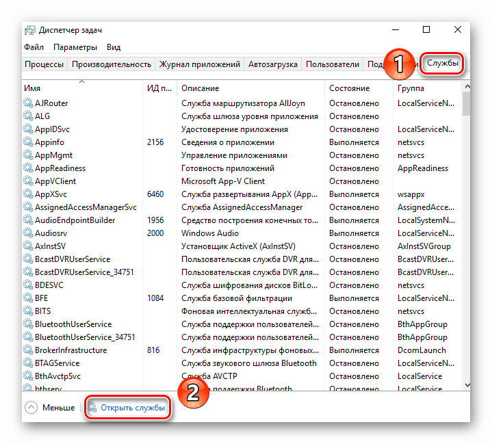
Task: Click the AppXSvc service gear icon
Action: 28,194
